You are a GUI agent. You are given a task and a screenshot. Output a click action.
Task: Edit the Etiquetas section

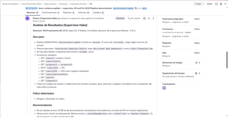click(x=197, y=43)
